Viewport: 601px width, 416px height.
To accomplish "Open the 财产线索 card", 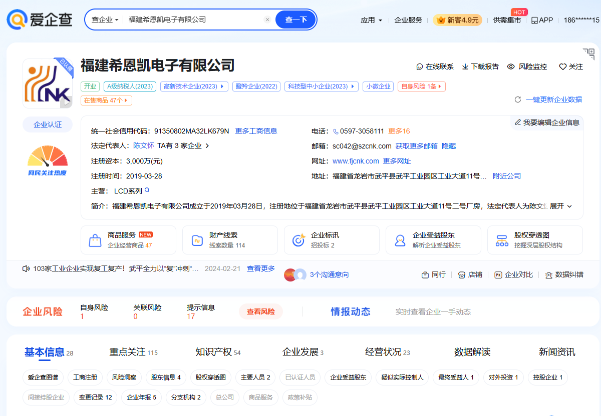I will [x=230, y=240].
